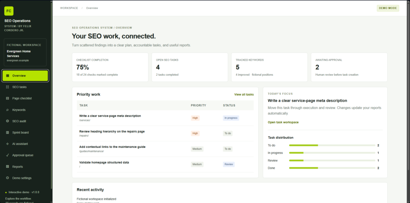Click the In progress distribution bar

pyautogui.click(x=332, y=153)
